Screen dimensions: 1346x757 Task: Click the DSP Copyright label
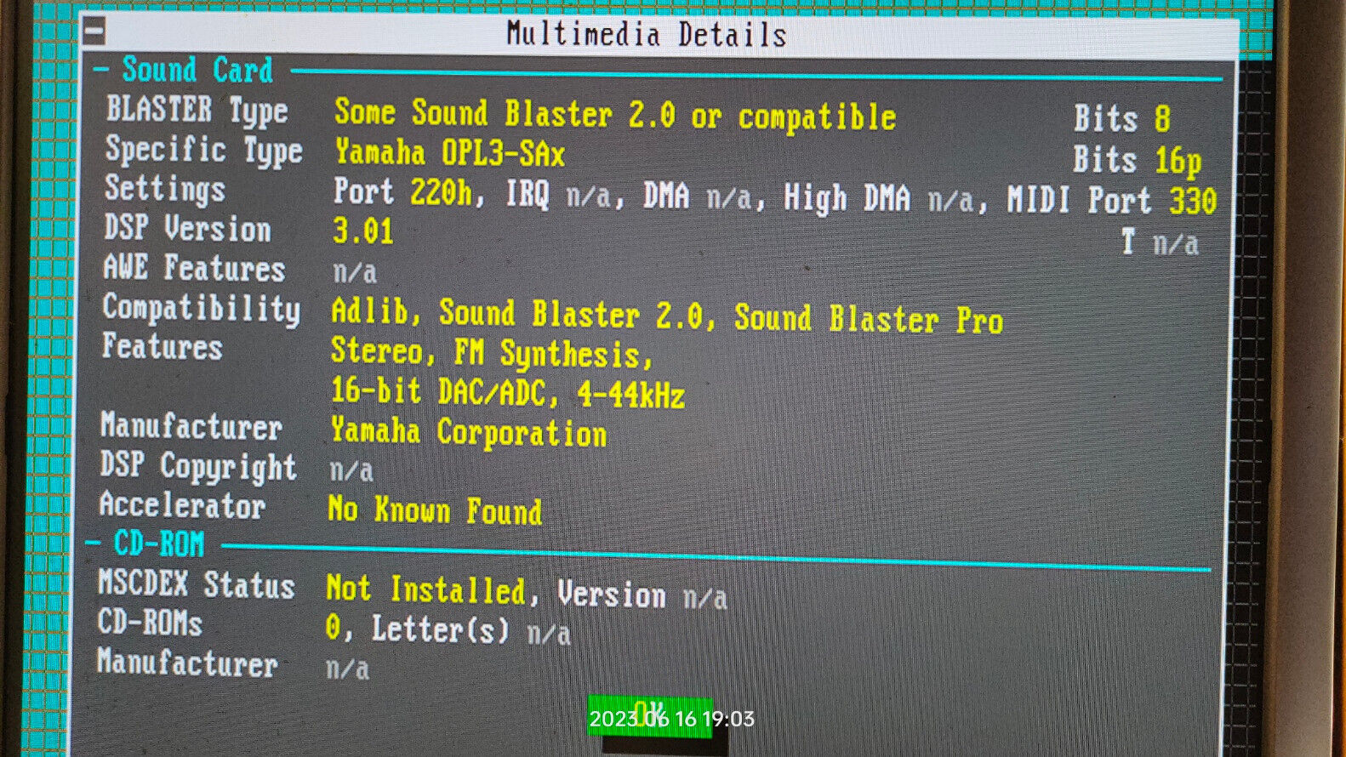[198, 466]
